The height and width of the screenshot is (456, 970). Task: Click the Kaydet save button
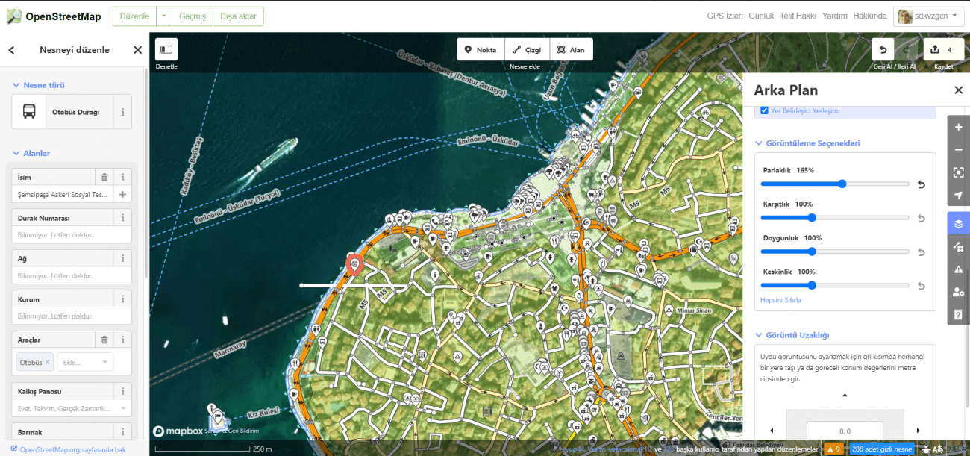coord(943,50)
